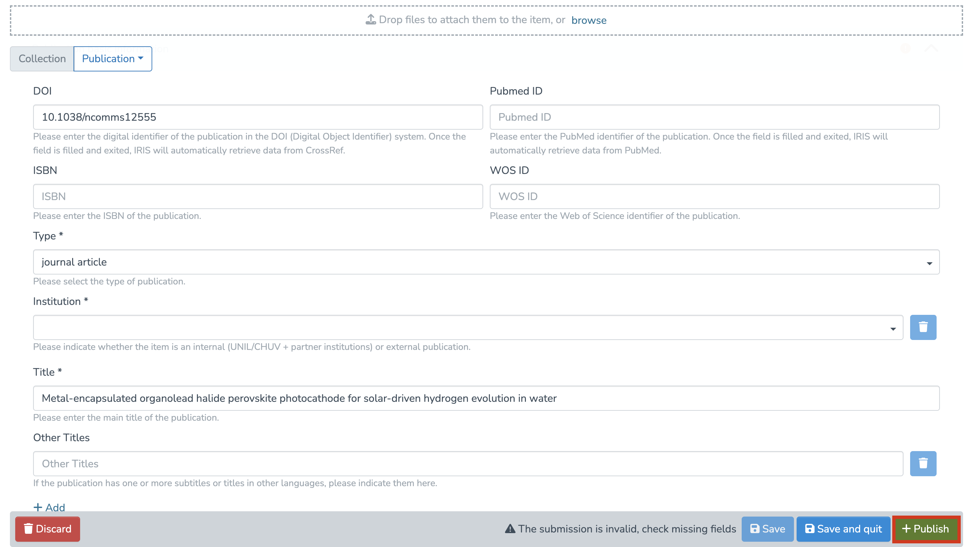Follow the browse link to attach files
This screenshot has width=973, height=547.
tap(588, 21)
